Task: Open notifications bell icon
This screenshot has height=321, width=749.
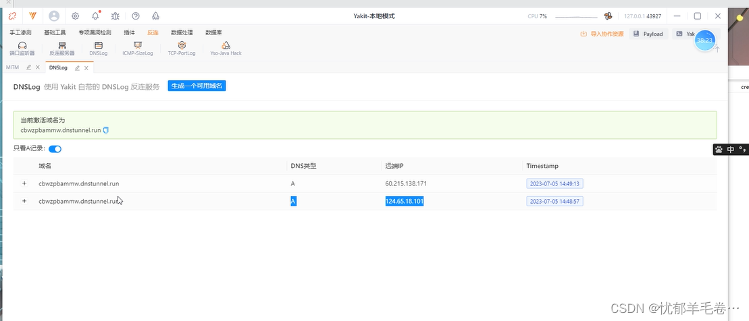Action: 95,16
